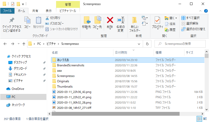Click the 管理 (Manage) contextual tab
Viewport: 209px width, 122px height.
[68, 5]
